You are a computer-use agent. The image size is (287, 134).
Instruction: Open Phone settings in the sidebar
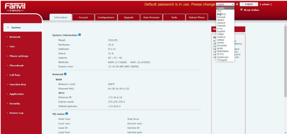[x=19, y=56]
